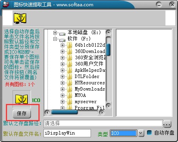Expand the 360用户文件 folder node
The image size is (178, 142).
click(62, 64)
